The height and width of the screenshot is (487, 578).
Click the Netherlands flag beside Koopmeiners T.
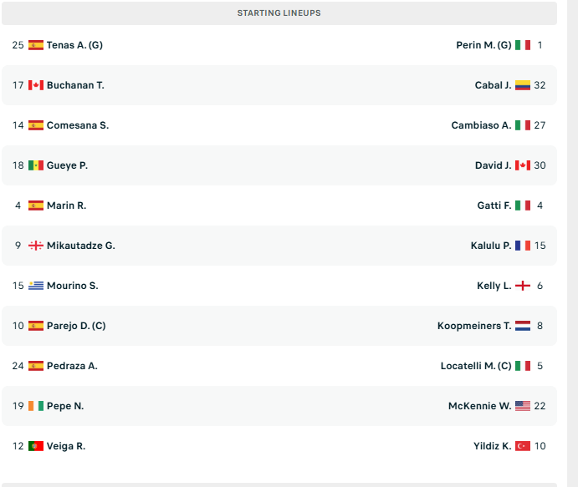pos(523,326)
